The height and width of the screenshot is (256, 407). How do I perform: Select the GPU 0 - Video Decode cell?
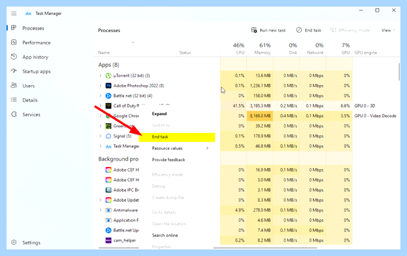click(375, 116)
